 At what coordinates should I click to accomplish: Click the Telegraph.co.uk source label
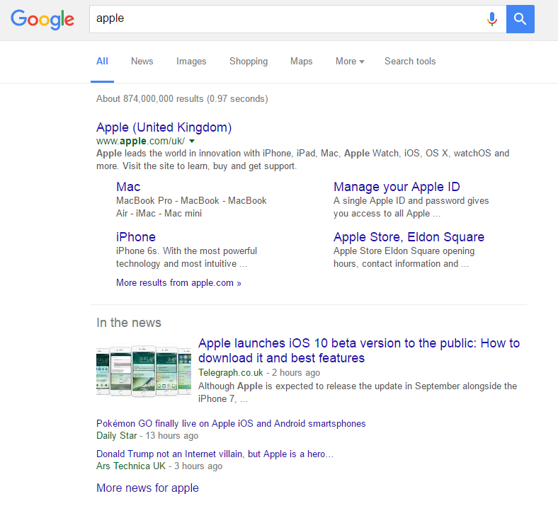click(x=231, y=373)
